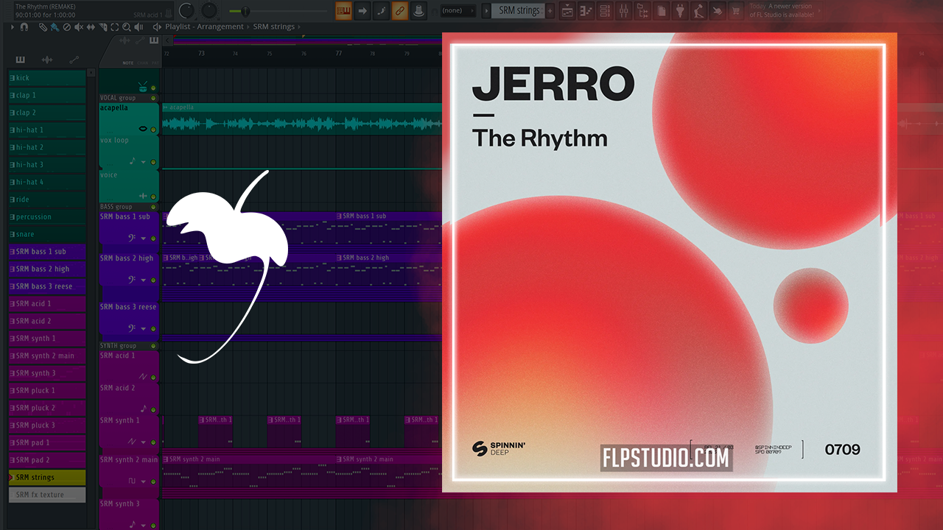
Task: Mute the vox loop track LED
Action: pyautogui.click(x=153, y=162)
